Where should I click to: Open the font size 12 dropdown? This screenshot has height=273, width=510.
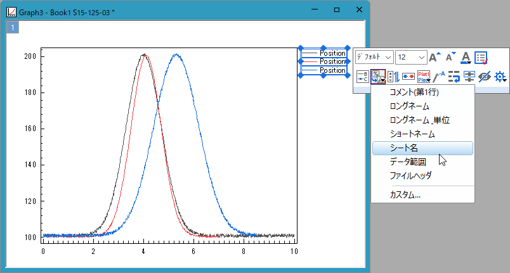click(411, 57)
